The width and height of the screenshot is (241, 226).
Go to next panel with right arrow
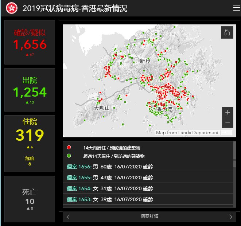tap(231, 217)
